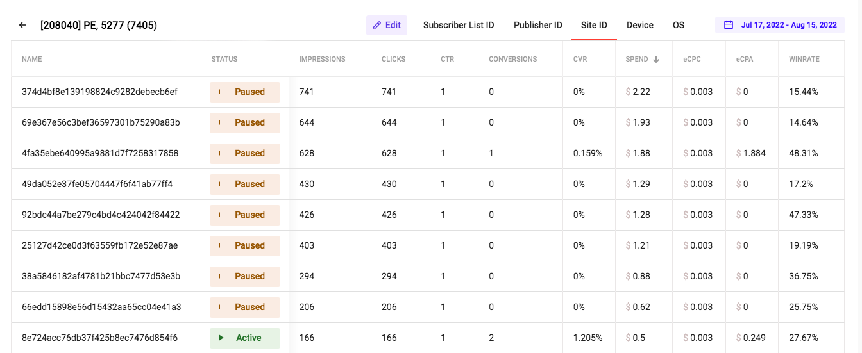Open the Device tab
The height and width of the screenshot is (353, 862).
click(640, 25)
